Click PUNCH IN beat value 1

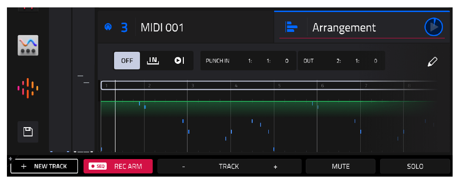point(268,61)
